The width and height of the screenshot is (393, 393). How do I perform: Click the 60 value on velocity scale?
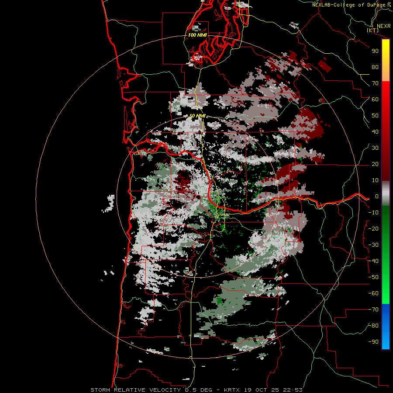pos(375,100)
